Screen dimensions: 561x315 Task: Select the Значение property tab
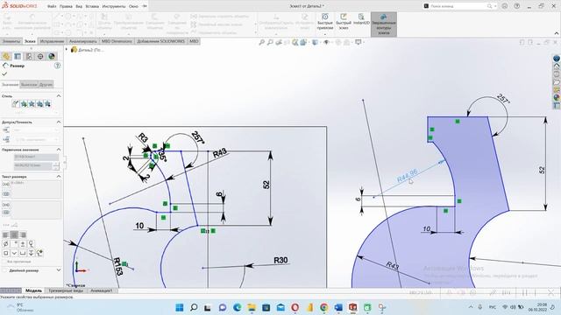click(x=10, y=85)
